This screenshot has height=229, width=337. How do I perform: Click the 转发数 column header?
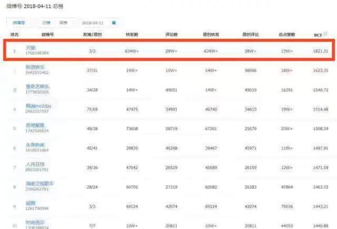(133, 35)
